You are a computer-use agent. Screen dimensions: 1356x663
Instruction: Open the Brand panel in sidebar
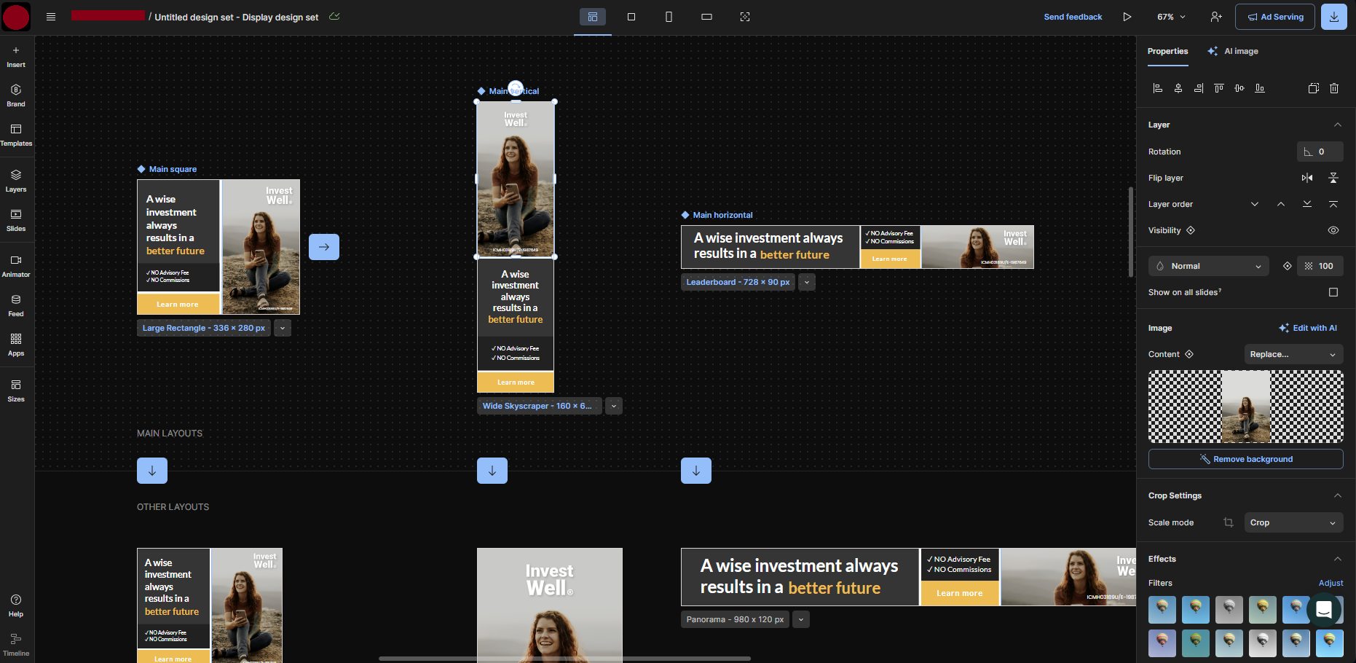tap(16, 95)
